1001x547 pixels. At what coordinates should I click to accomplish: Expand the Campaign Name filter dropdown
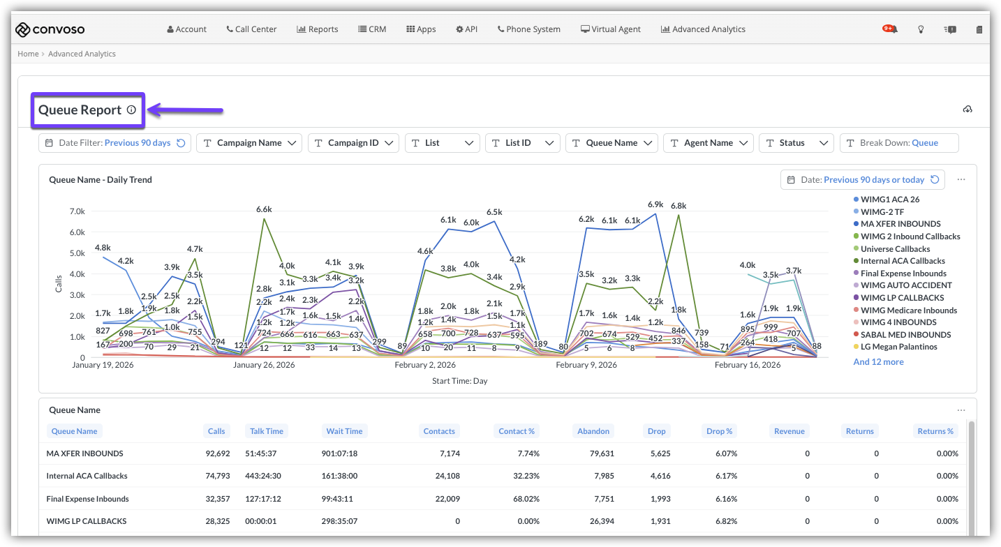[x=249, y=143]
